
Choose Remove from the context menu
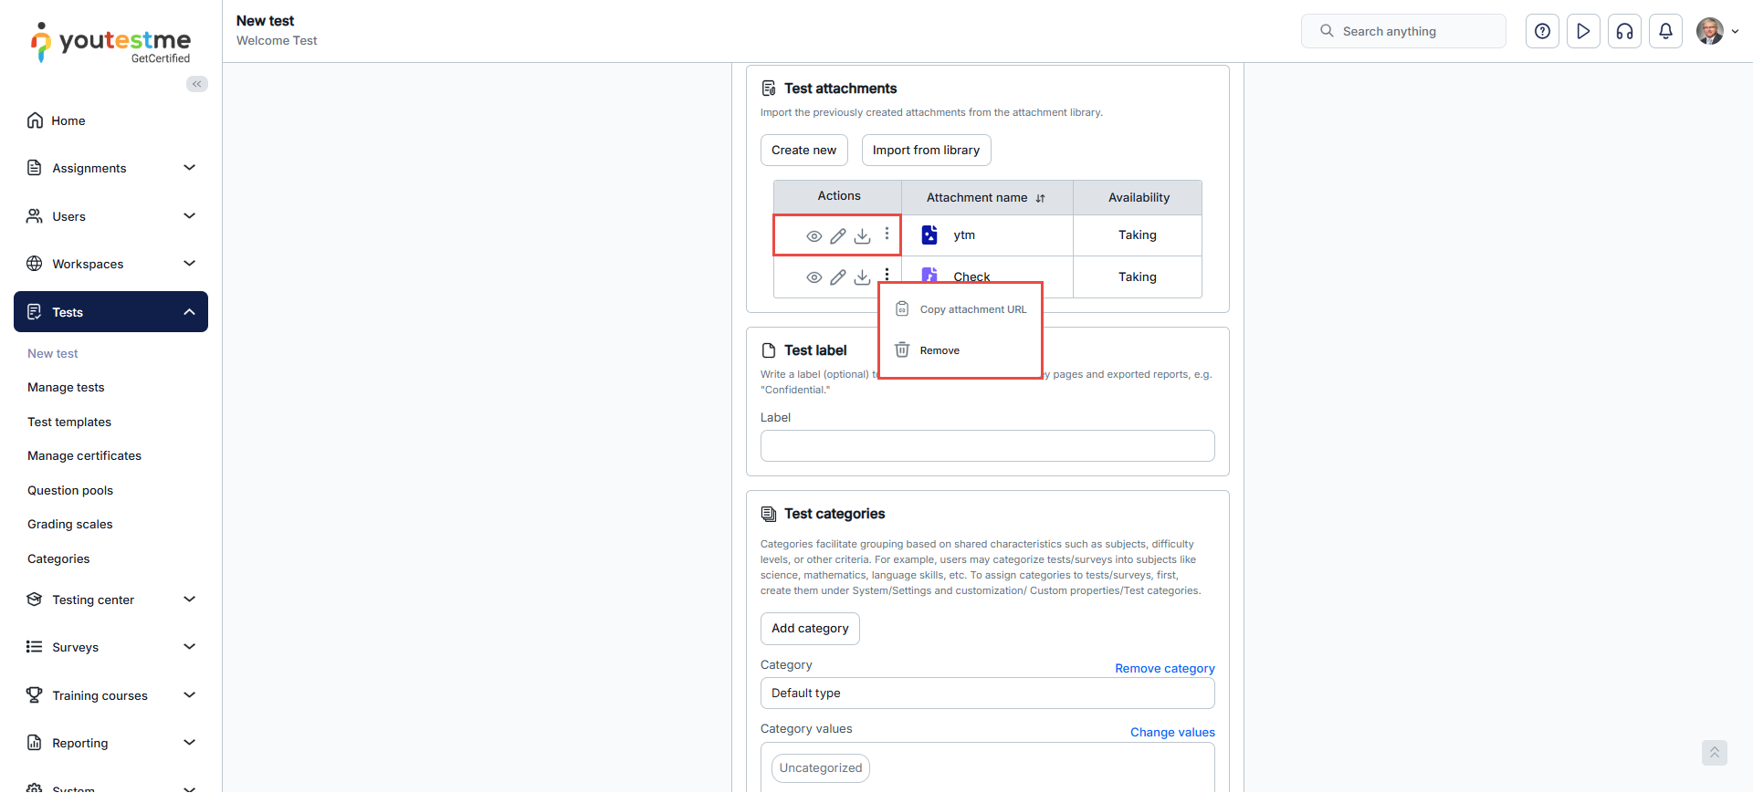coord(939,350)
